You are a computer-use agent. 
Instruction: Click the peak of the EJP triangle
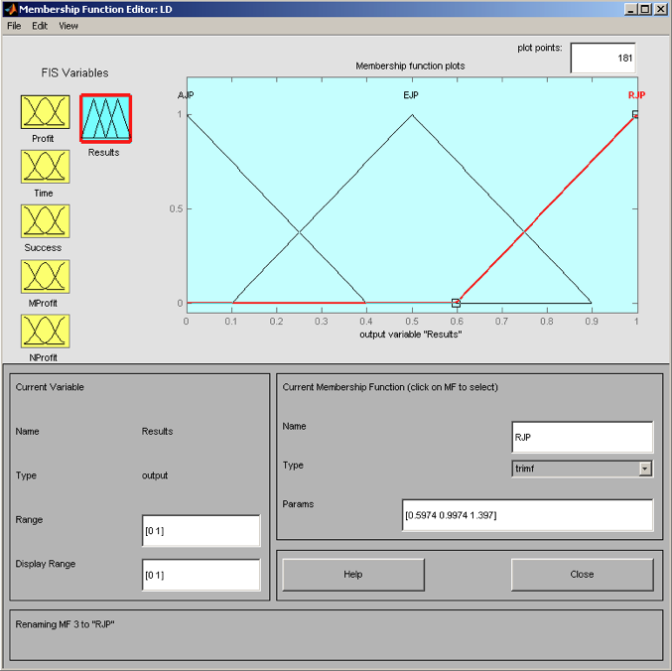pos(412,114)
